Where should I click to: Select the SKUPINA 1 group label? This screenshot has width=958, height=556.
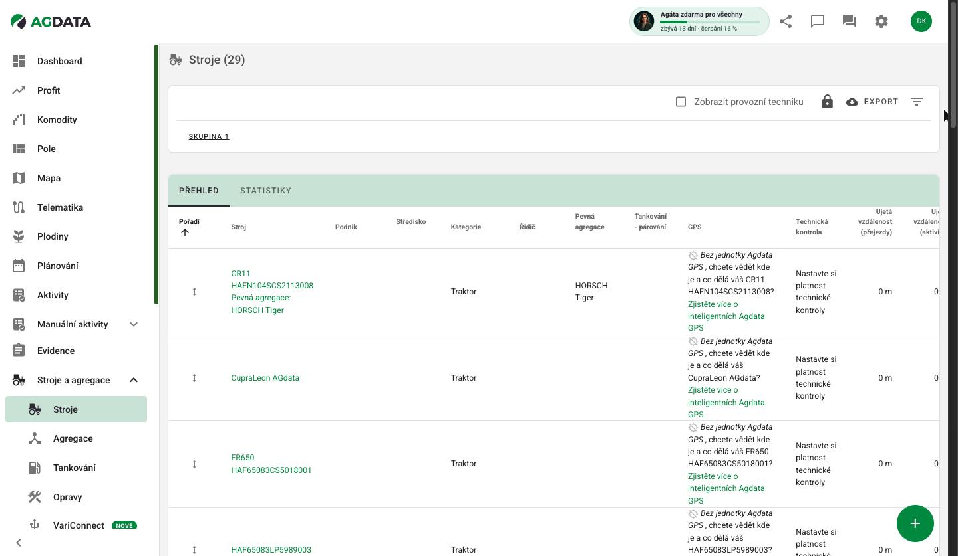point(209,137)
